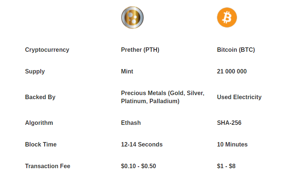Click the 10 Minutes block time
The image size is (292, 181).
coord(232,145)
